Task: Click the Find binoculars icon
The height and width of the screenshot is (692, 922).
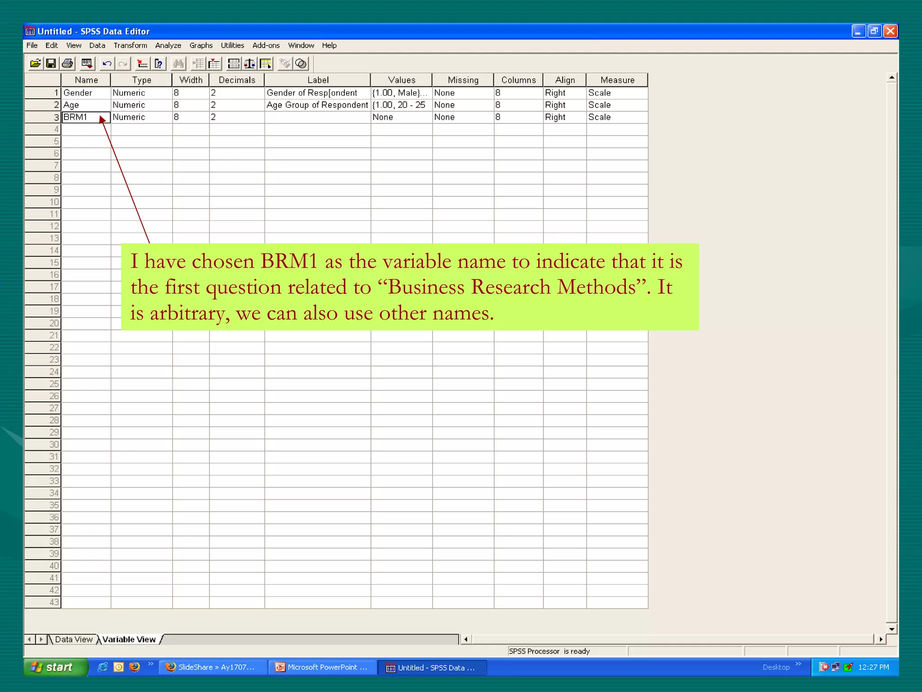Action: click(179, 64)
